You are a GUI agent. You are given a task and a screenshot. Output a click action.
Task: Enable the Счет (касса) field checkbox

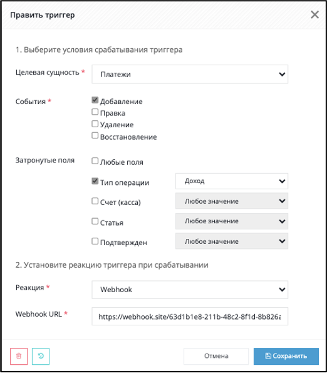pos(95,201)
